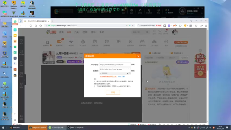231x130 pixels.
Task: Open the AD task icon in streamer toolbar
Action: tap(142, 42)
